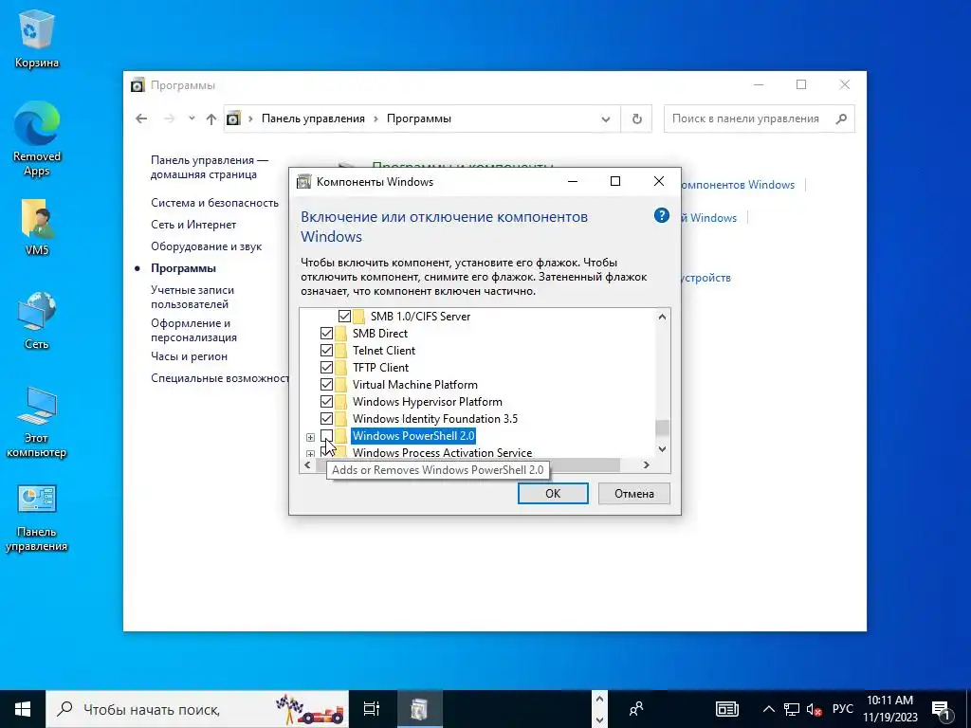Click the components list horizontal scrollbar thumb
The image size is (971, 728).
click(x=467, y=464)
